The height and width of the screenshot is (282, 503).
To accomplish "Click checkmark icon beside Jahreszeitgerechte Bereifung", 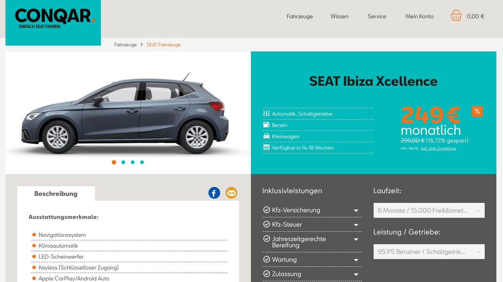I will tap(267, 239).
